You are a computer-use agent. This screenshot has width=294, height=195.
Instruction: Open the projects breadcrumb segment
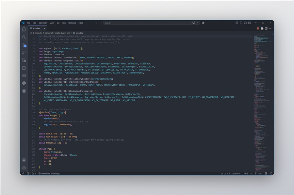coord(39,33)
